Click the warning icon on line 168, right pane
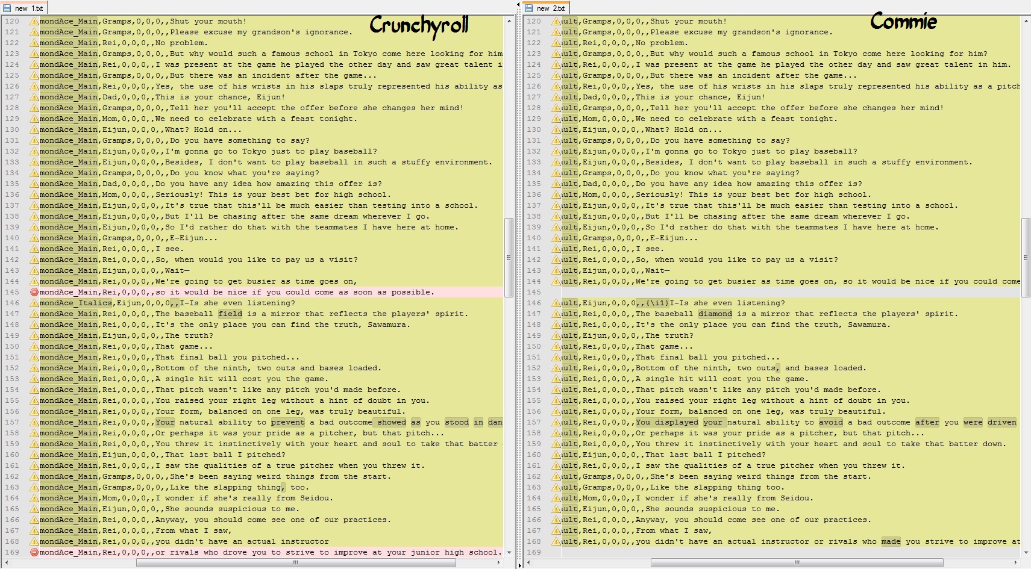 [556, 541]
